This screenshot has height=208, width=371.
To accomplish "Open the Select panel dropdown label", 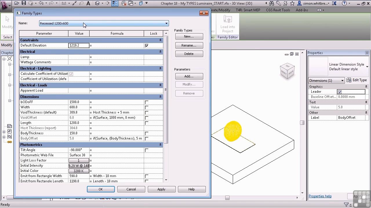I will [8, 37].
